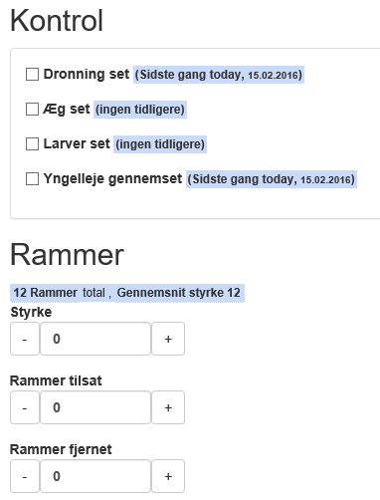Click the Æg set '(ingen tidligere)' note
Screen dimensions: 380x500
pyautogui.click(x=140, y=110)
